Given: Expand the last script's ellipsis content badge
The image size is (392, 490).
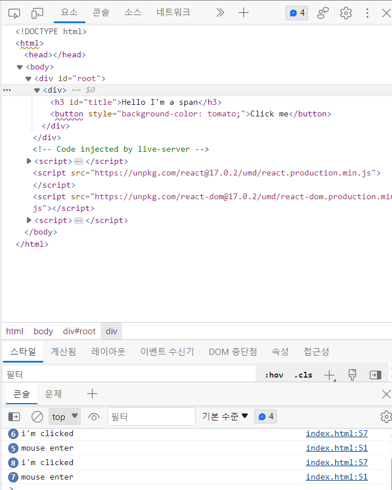Looking at the screenshot, I should click(x=79, y=221).
